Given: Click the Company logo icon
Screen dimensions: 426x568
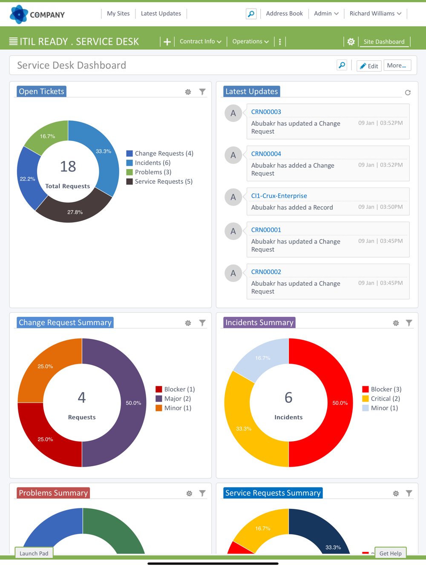Looking at the screenshot, I should click(x=19, y=14).
